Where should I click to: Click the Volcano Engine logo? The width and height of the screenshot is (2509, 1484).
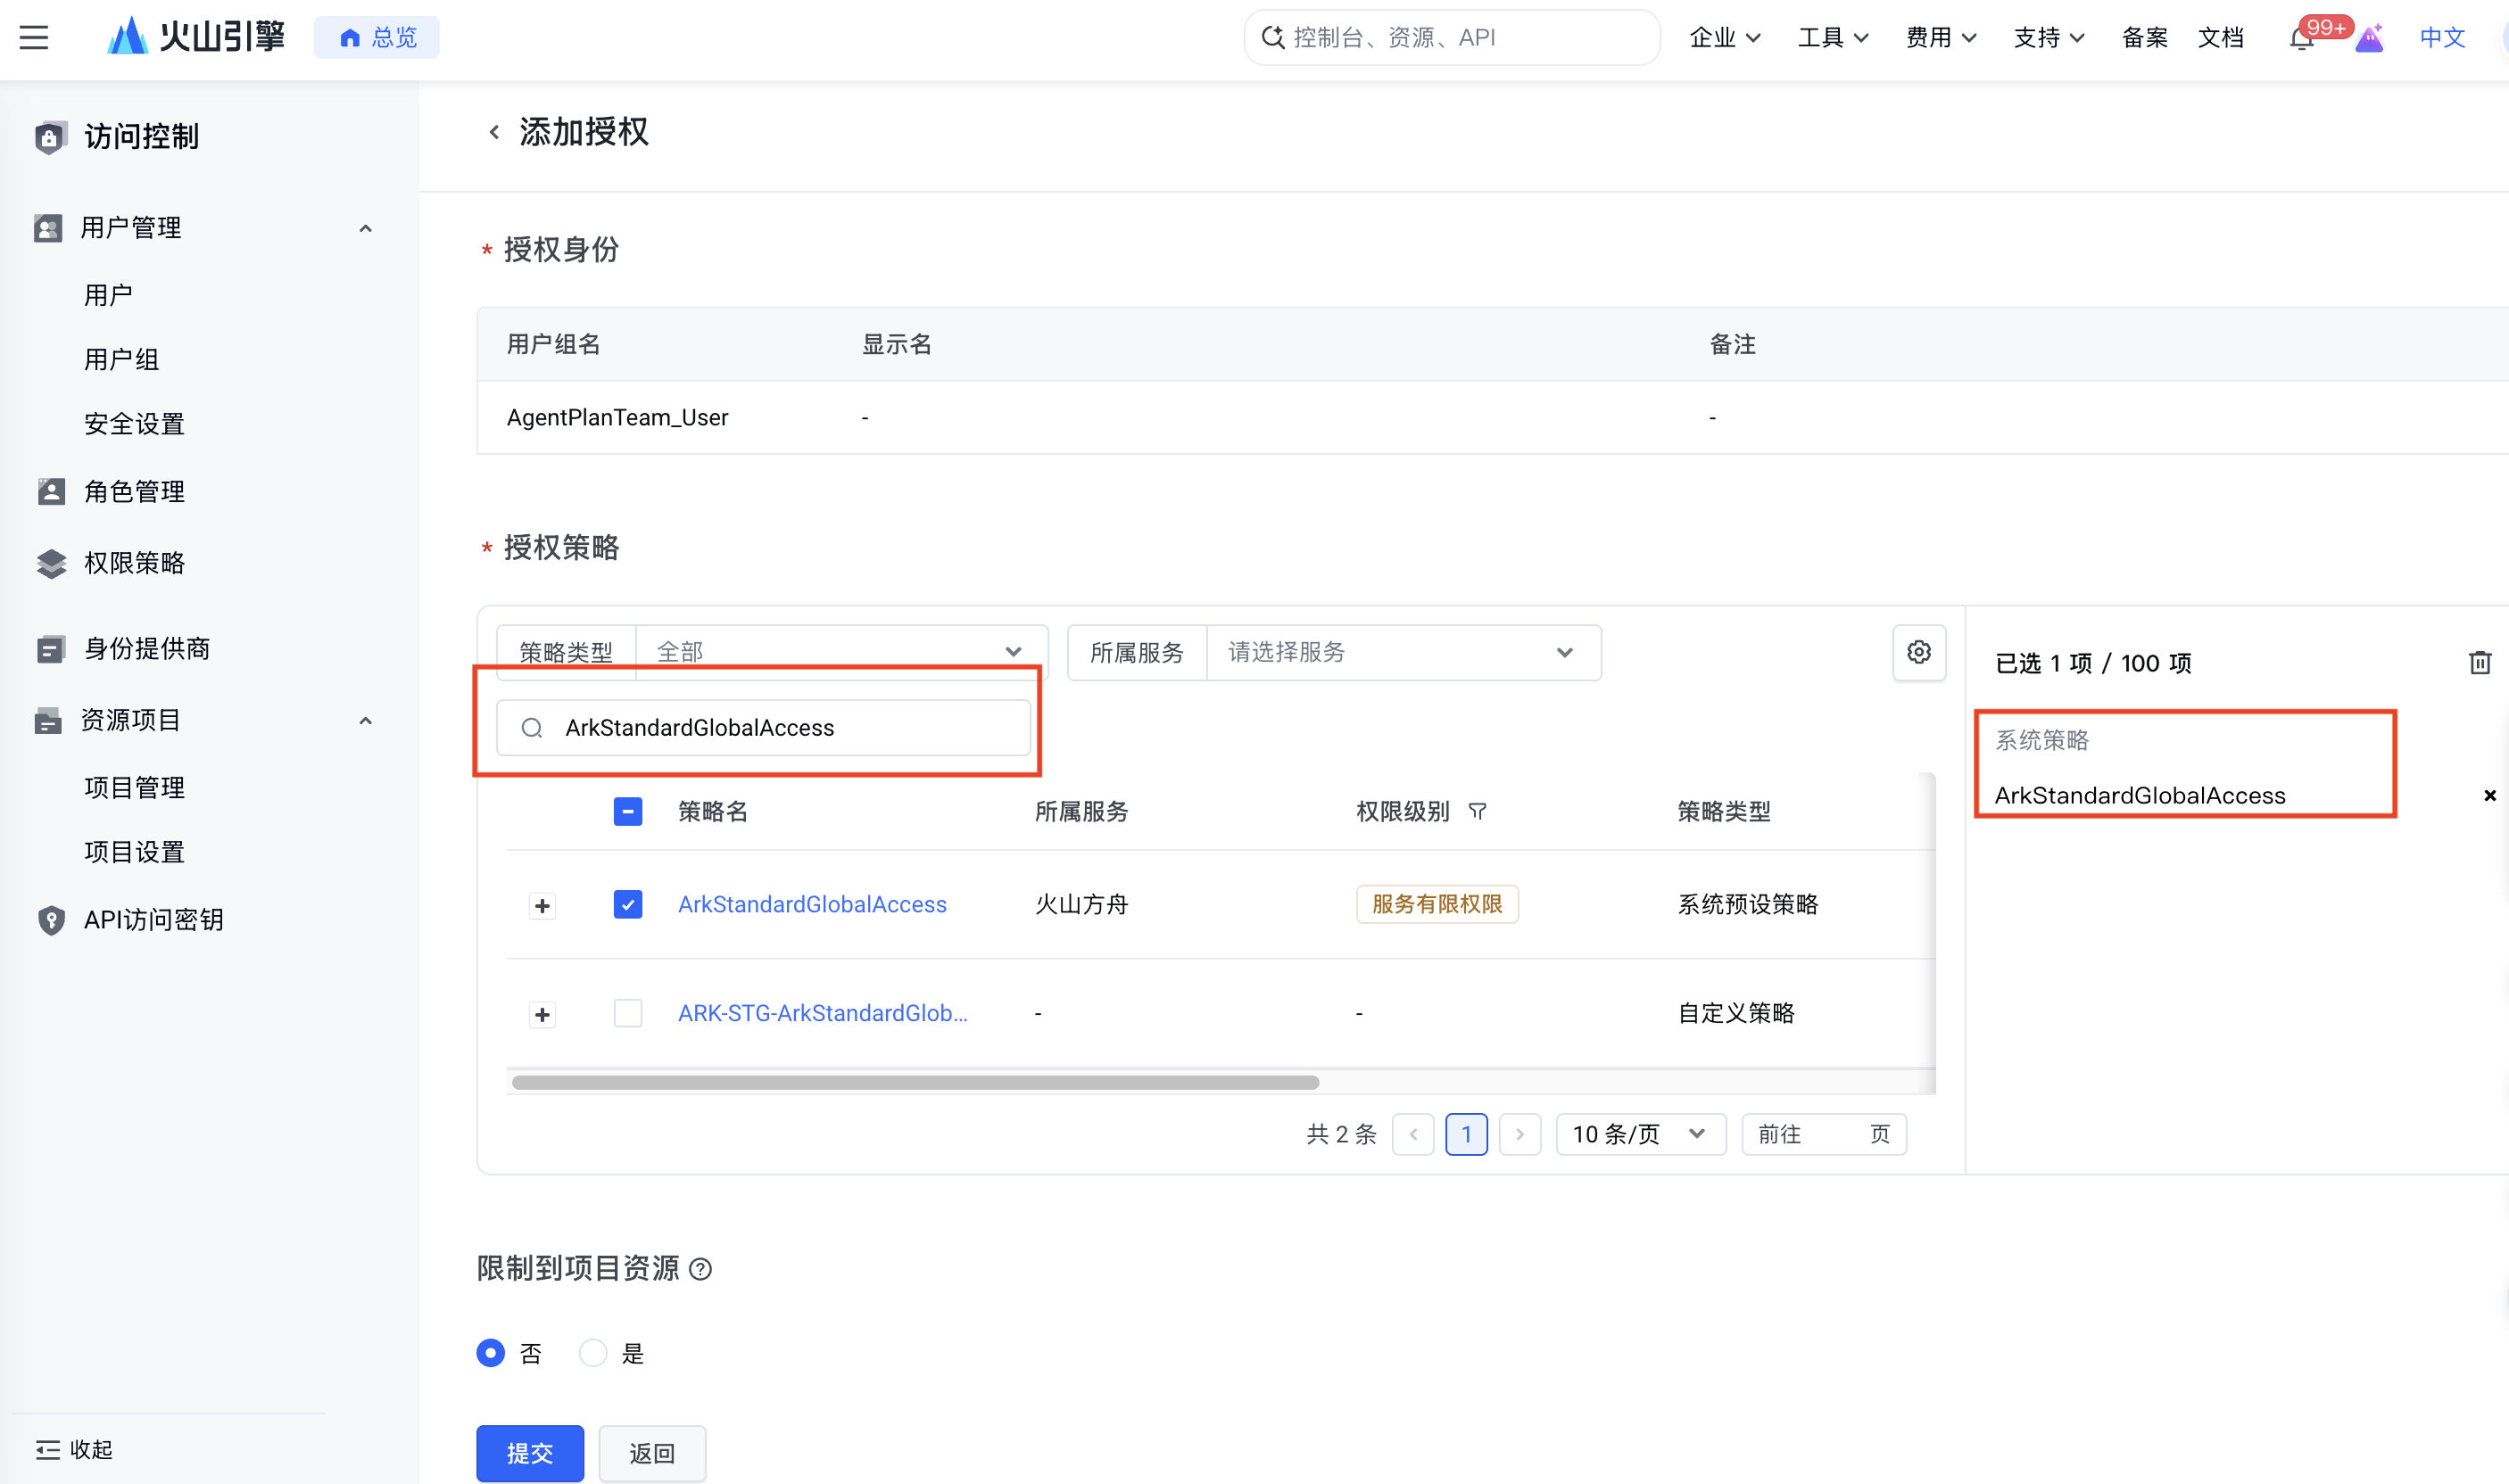[x=196, y=37]
